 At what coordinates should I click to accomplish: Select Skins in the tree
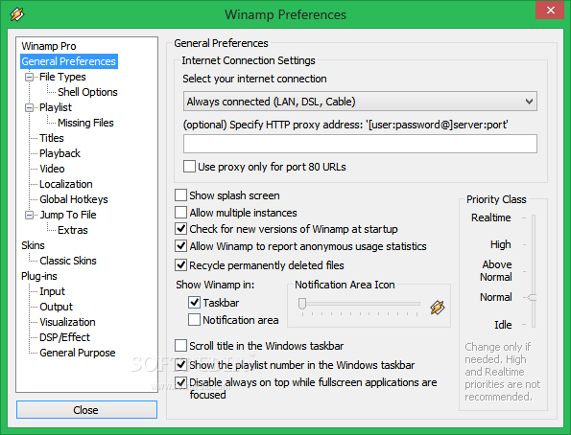coord(33,245)
